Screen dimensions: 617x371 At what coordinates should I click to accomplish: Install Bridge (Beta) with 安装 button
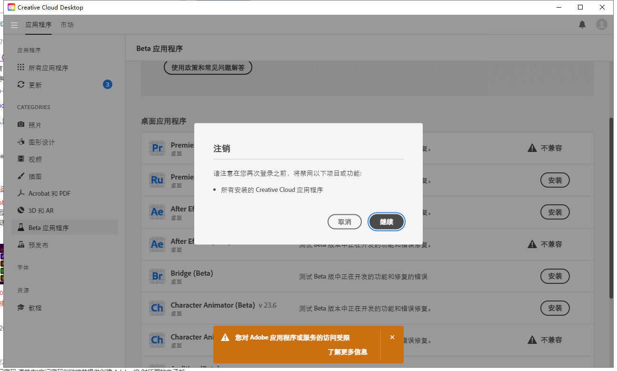(x=555, y=276)
